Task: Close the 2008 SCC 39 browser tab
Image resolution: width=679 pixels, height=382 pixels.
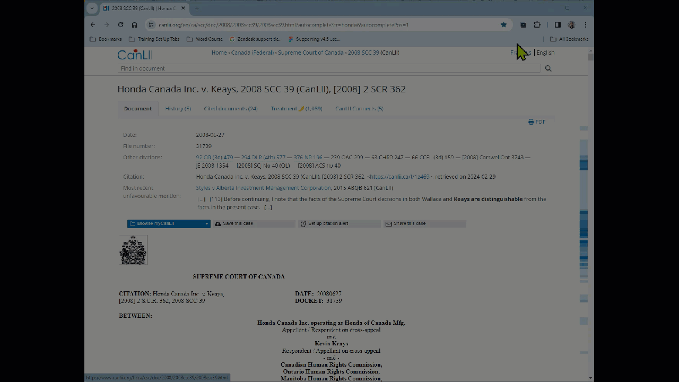Action: pos(184,8)
